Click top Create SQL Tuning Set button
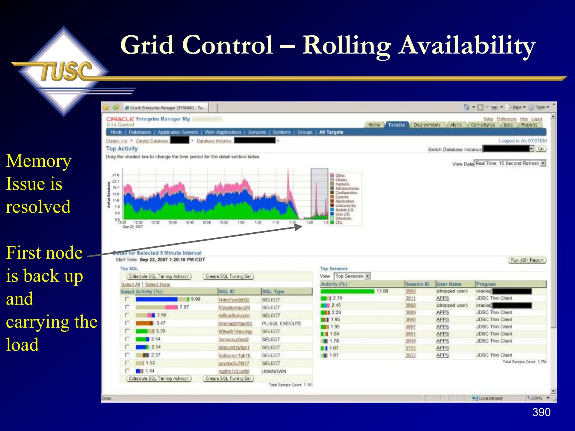The height and width of the screenshot is (431, 575). (x=228, y=276)
